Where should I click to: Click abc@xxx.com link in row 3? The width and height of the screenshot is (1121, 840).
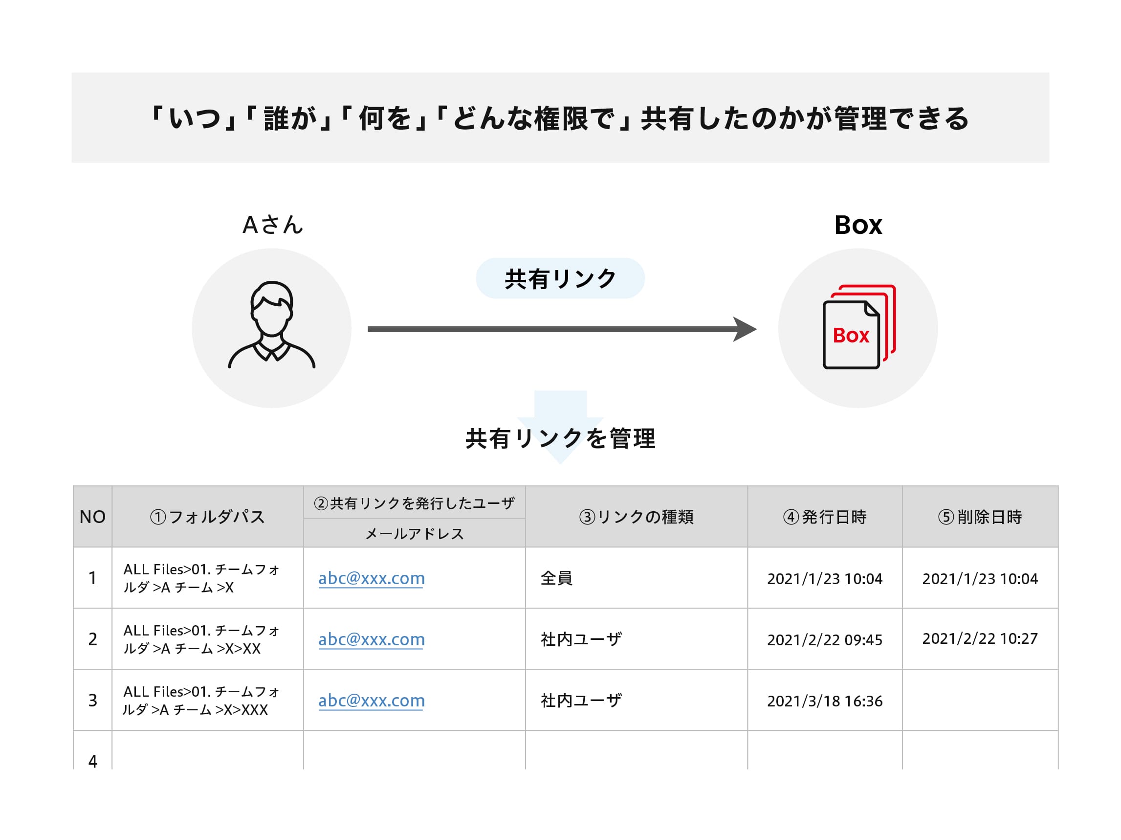click(371, 701)
